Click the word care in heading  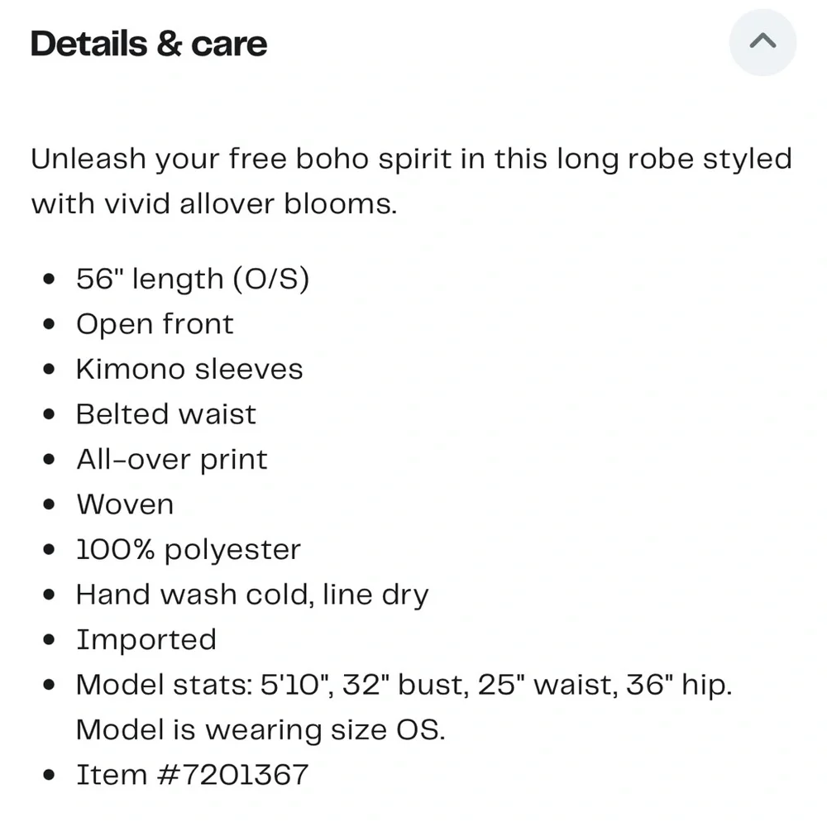pos(229,45)
